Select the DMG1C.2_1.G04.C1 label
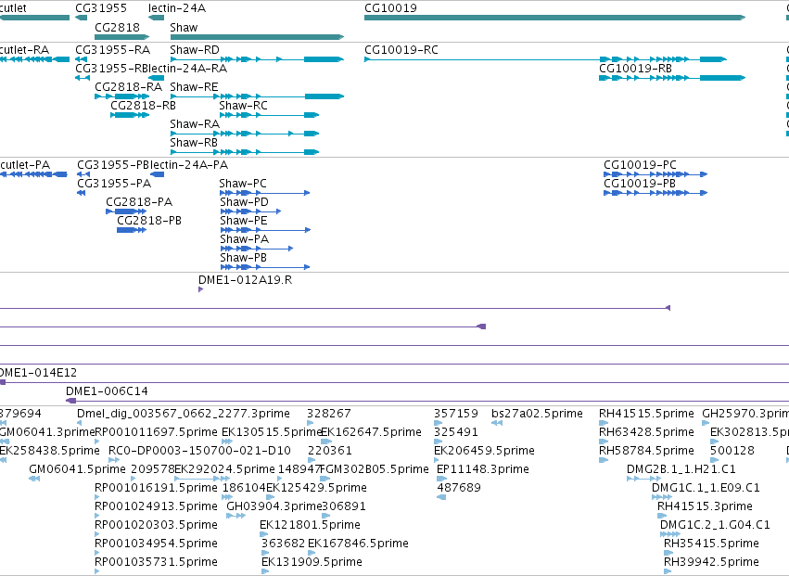The image size is (789, 576). (715, 525)
